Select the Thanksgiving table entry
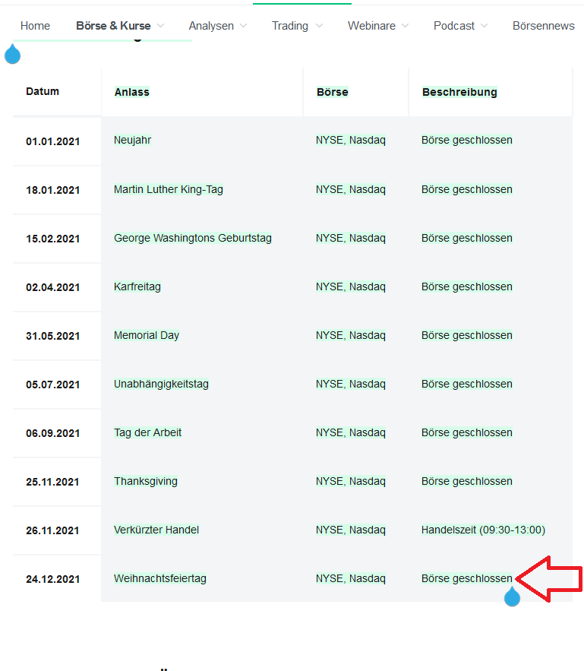The image size is (584, 671). 146,481
